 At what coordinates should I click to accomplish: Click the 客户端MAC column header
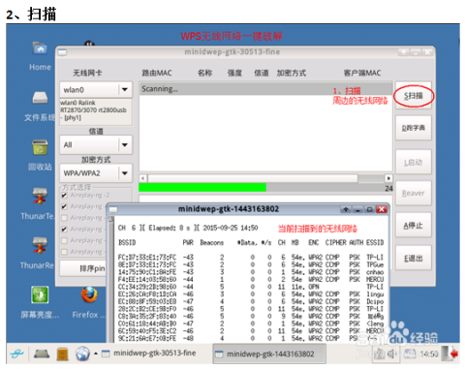362,73
